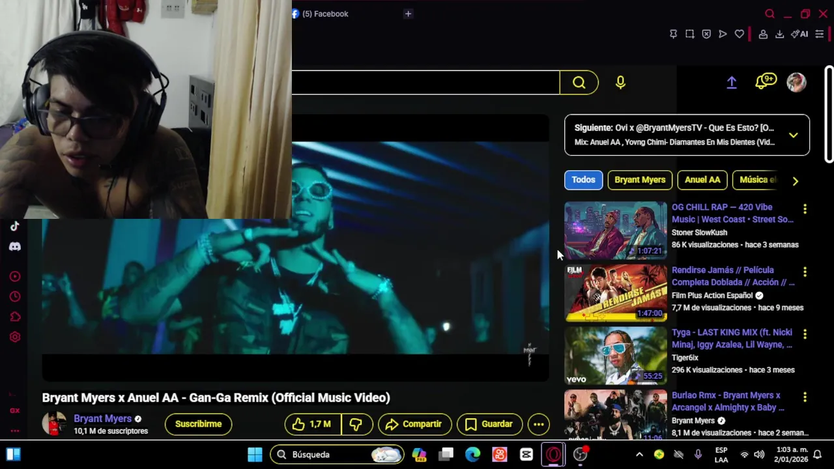The height and width of the screenshot is (469, 834).
Task: Bookmark page with the heart icon
Action: pyautogui.click(x=740, y=34)
